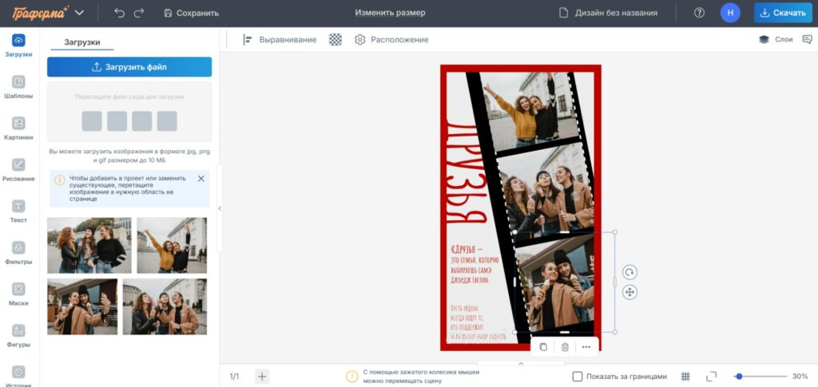Open the help question mark icon
818x387 pixels.
click(699, 13)
